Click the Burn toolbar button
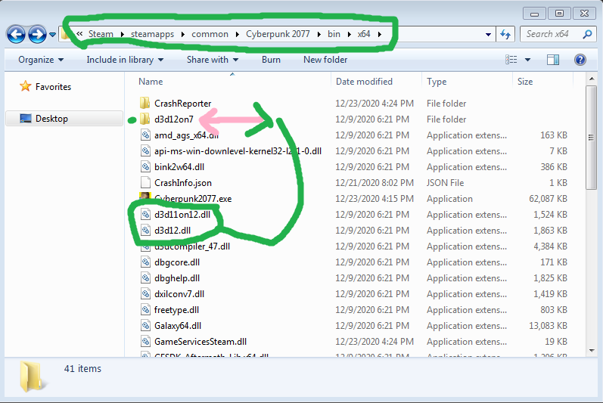This screenshot has height=403, width=603. click(271, 60)
